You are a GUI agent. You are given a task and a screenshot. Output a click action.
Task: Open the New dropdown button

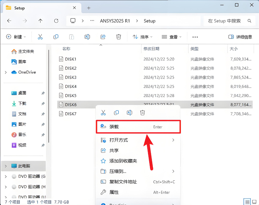coord(16,37)
